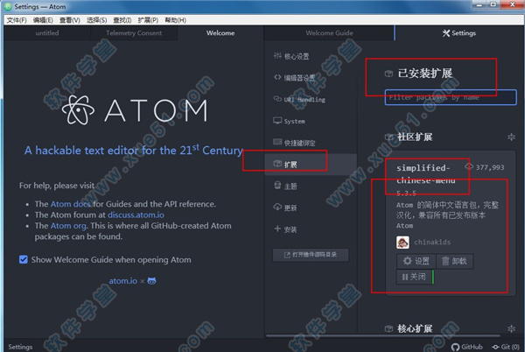
Task: Open the 文件(F) menu
Action: [x=17, y=20]
